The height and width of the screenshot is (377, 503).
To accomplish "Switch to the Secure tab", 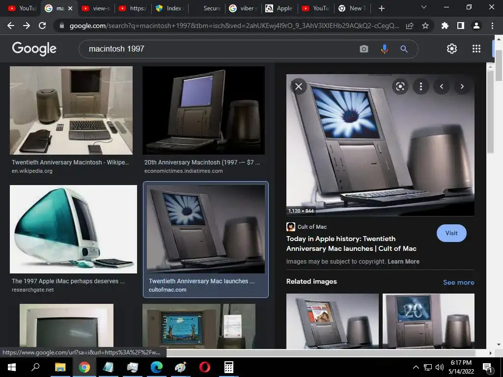I will tap(207, 8).
